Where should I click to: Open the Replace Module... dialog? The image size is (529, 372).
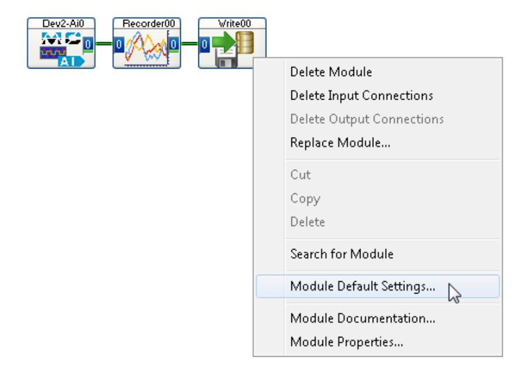point(340,143)
